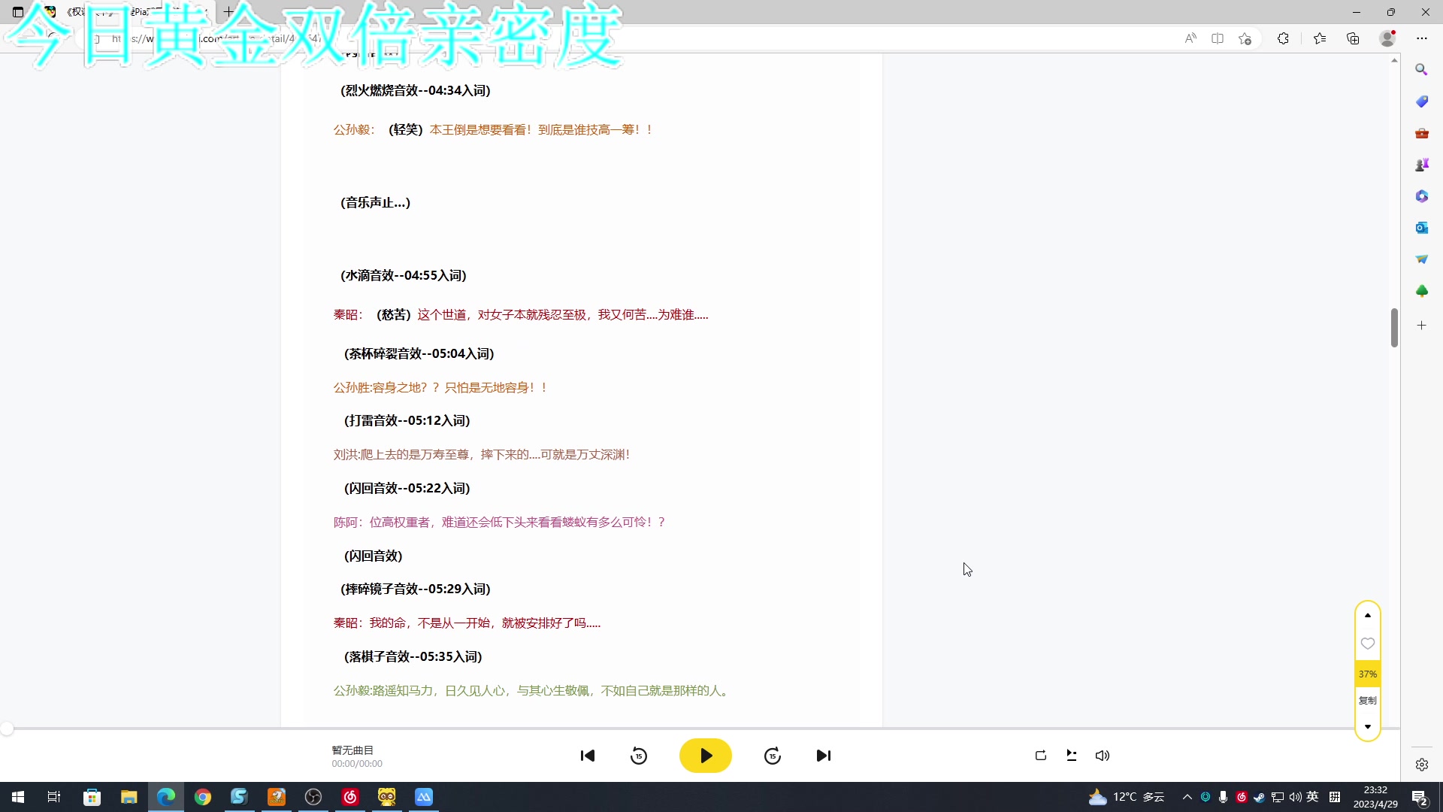This screenshot has width=1443, height=812.
Task: Switch to Chrome in the taskbar
Action: pyautogui.click(x=203, y=797)
